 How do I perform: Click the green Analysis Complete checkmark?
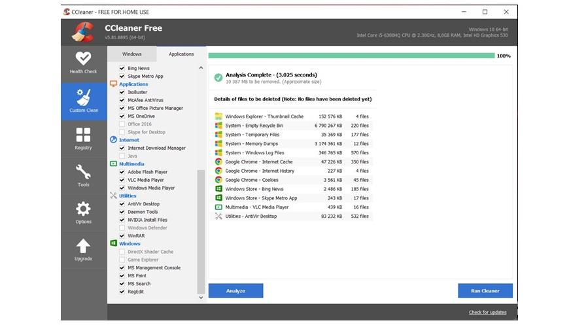218,78
